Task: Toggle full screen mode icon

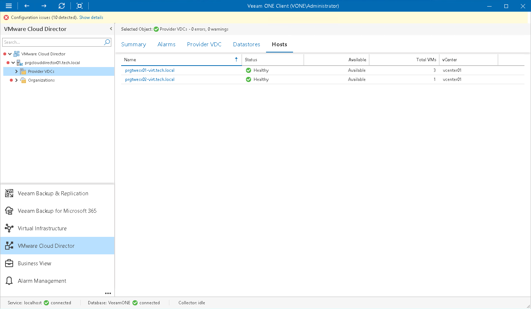Action: pyautogui.click(x=80, y=6)
